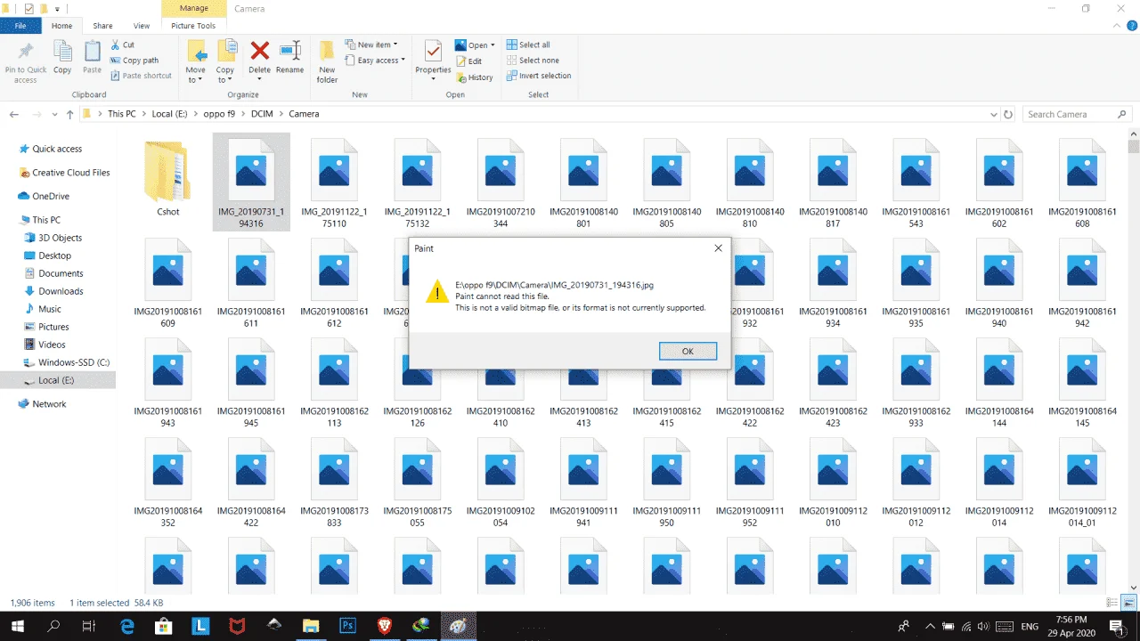Switch to the View tab
The width and height of the screenshot is (1140, 641).
pos(141,26)
